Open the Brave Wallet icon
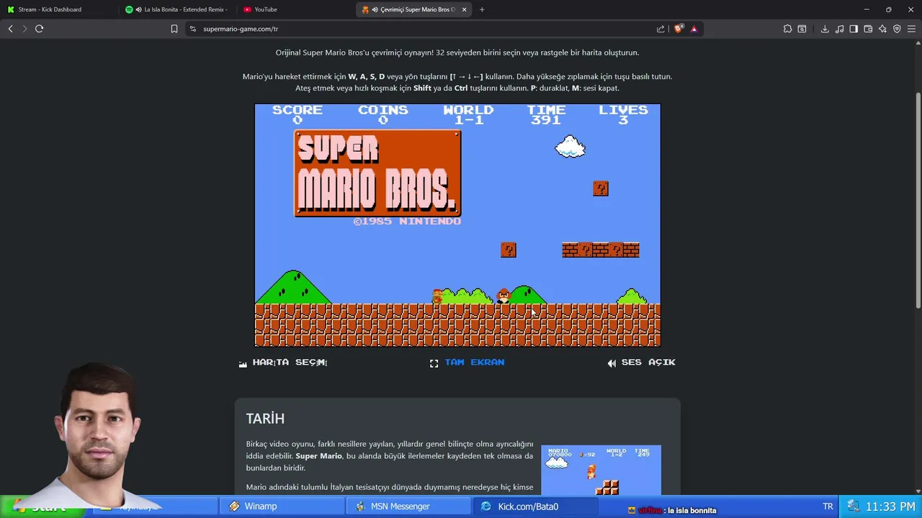 click(868, 29)
